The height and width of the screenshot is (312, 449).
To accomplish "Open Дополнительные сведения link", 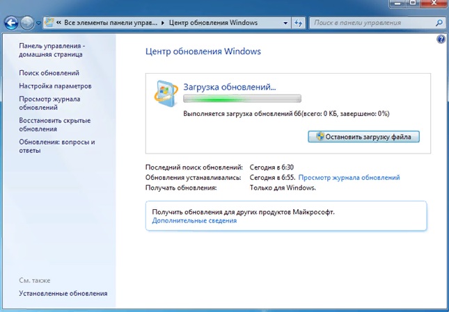I will [194, 220].
